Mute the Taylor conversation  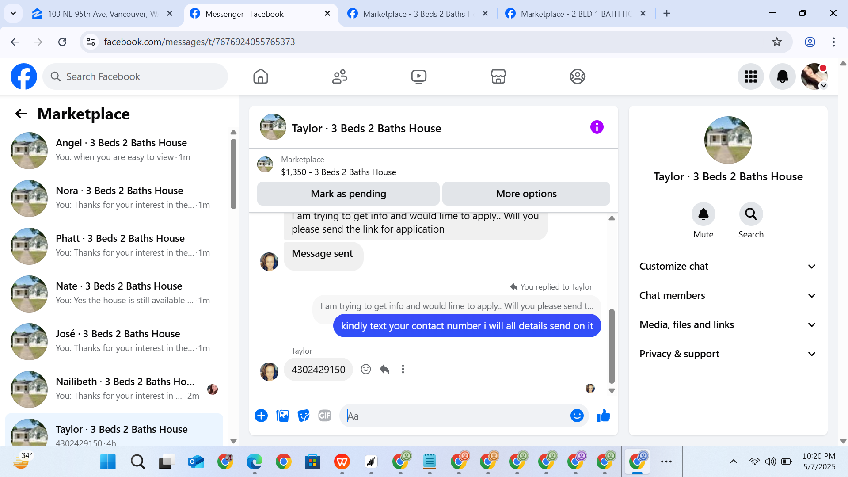(x=703, y=214)
